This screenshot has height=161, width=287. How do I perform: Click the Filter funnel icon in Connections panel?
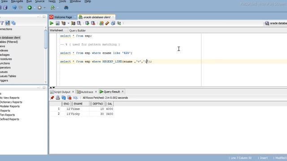coord(2,23)
